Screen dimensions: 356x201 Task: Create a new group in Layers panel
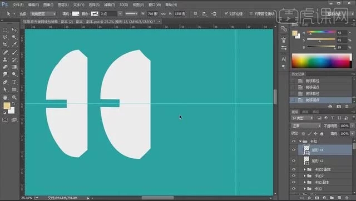(332, 198)
